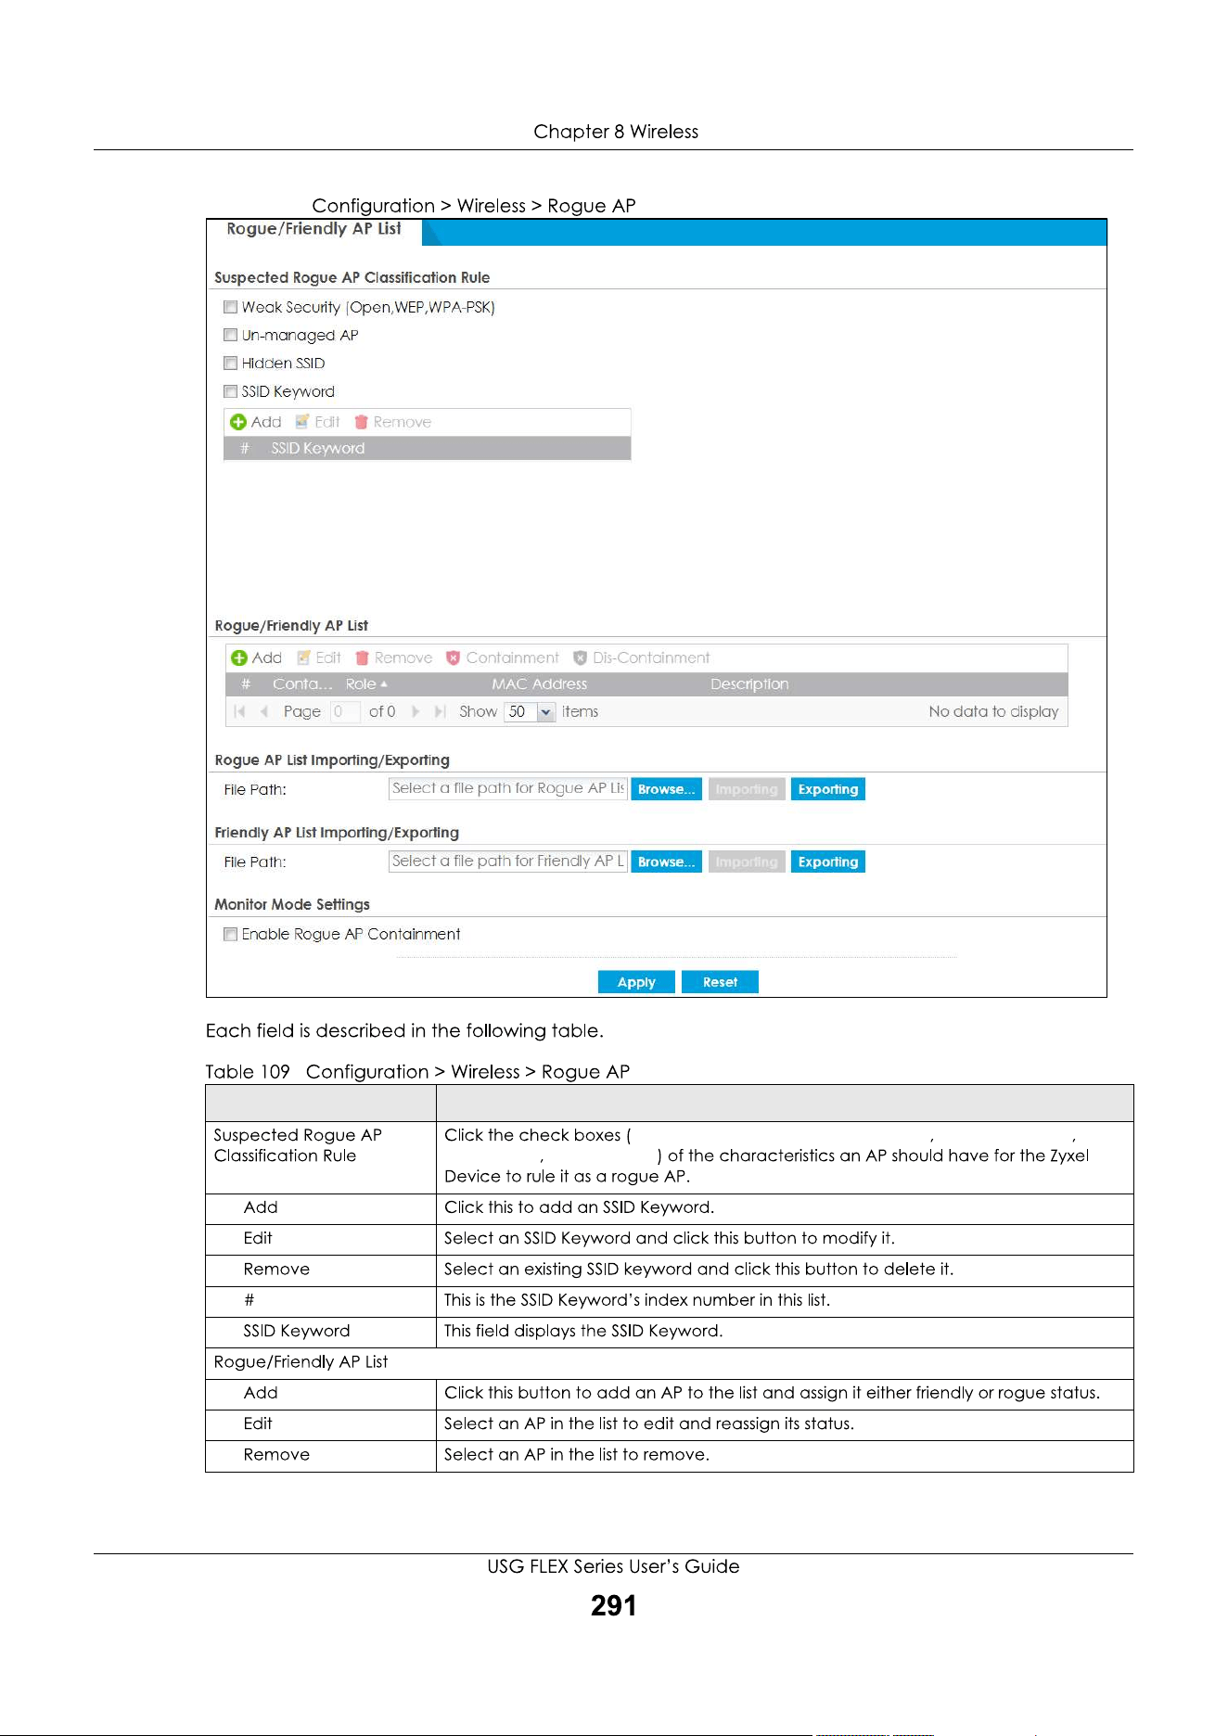
Task: Click 'Monitor Mode Settings' heading
Action: click(292, 904)
